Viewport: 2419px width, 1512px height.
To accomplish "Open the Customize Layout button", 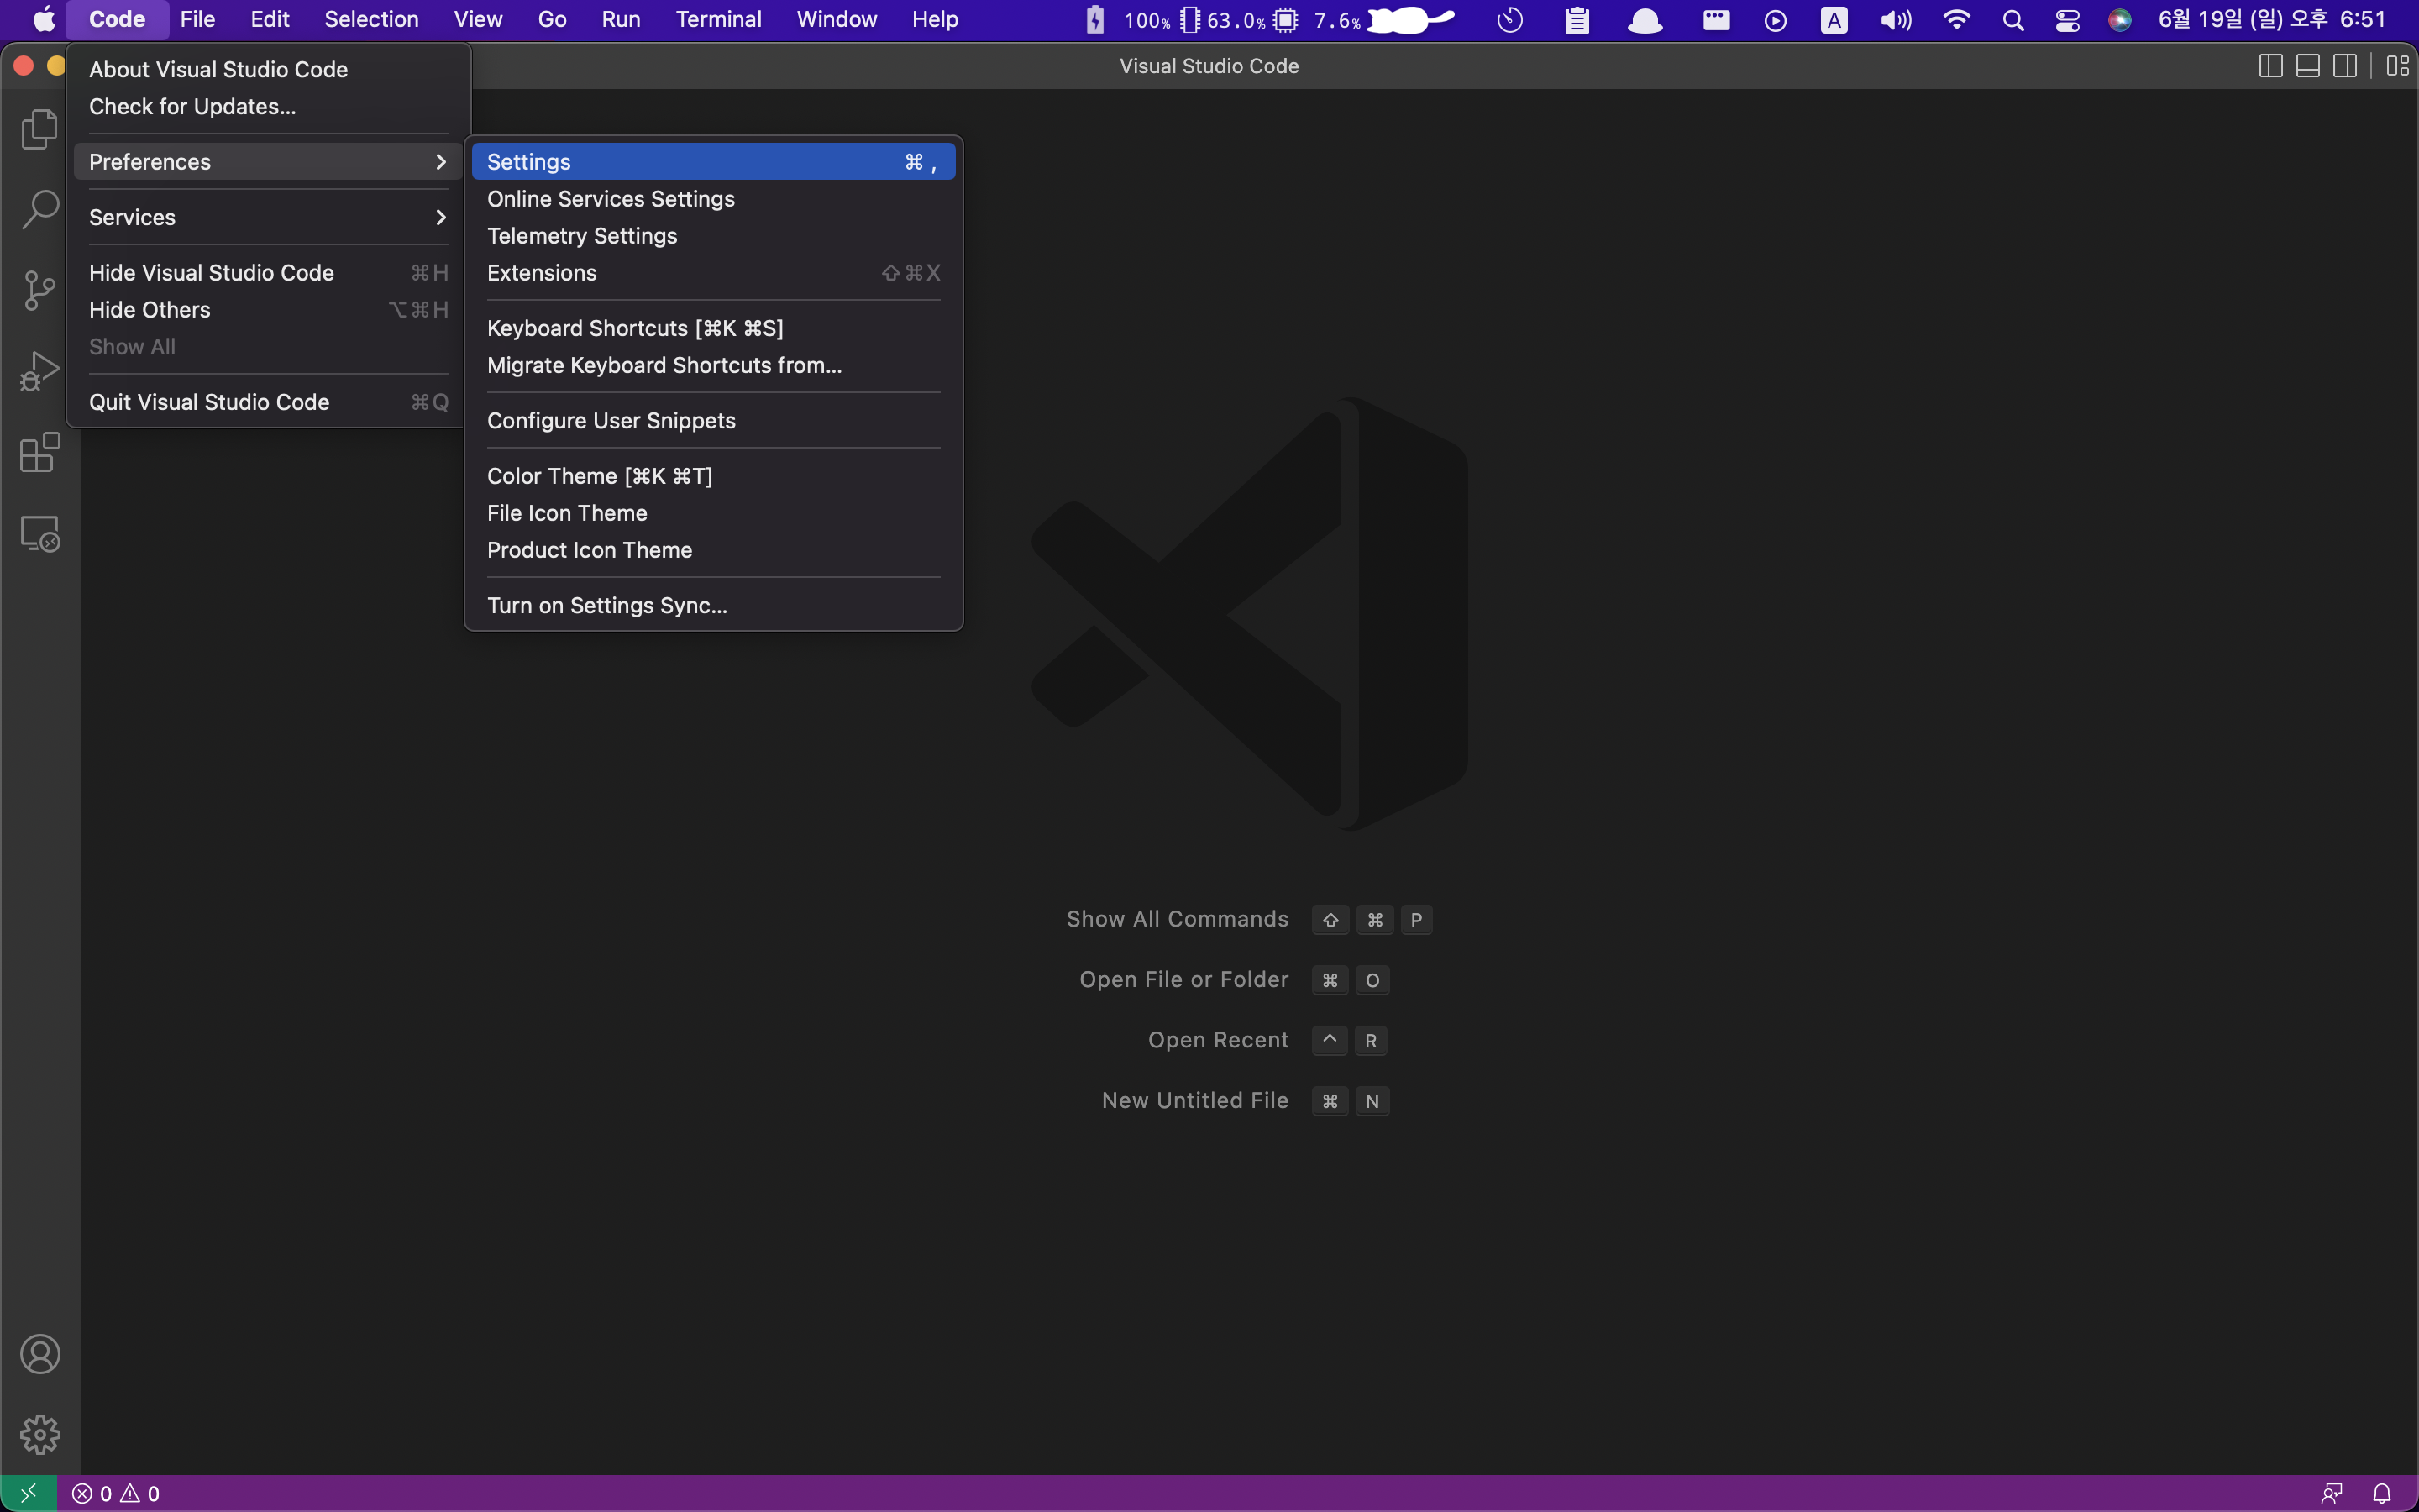I will coord(2397,66).
